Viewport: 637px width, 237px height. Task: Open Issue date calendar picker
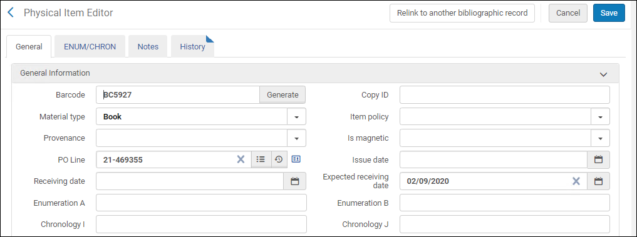(598, 159)
